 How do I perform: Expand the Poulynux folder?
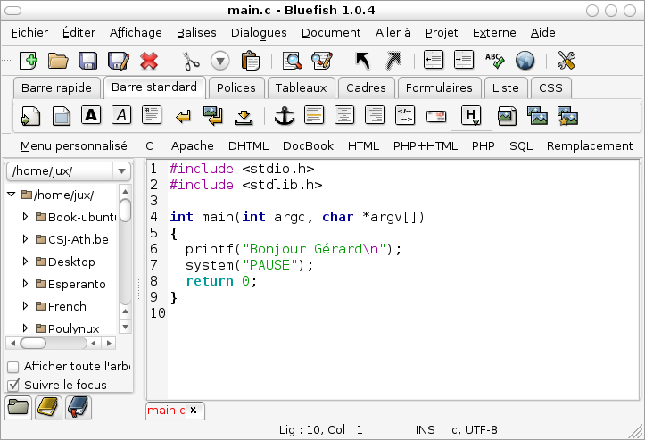25,328
